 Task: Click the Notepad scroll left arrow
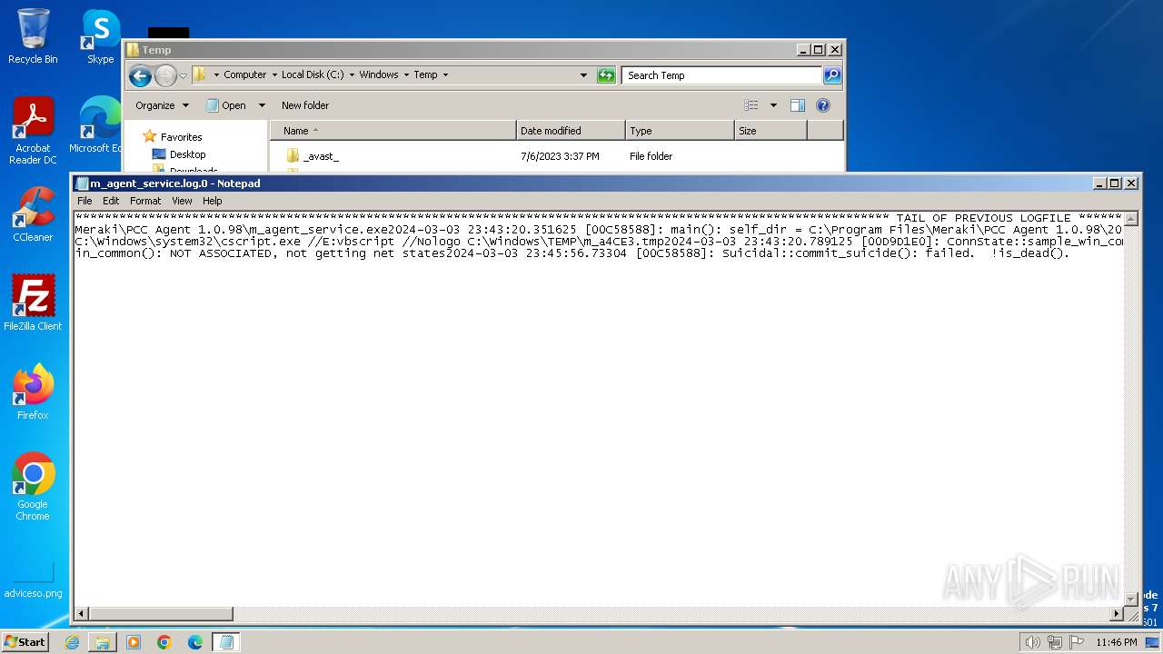(81, 614)
